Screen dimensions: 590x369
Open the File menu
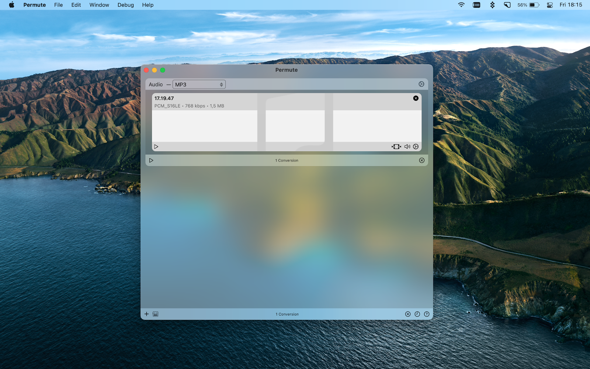(58, 5)
